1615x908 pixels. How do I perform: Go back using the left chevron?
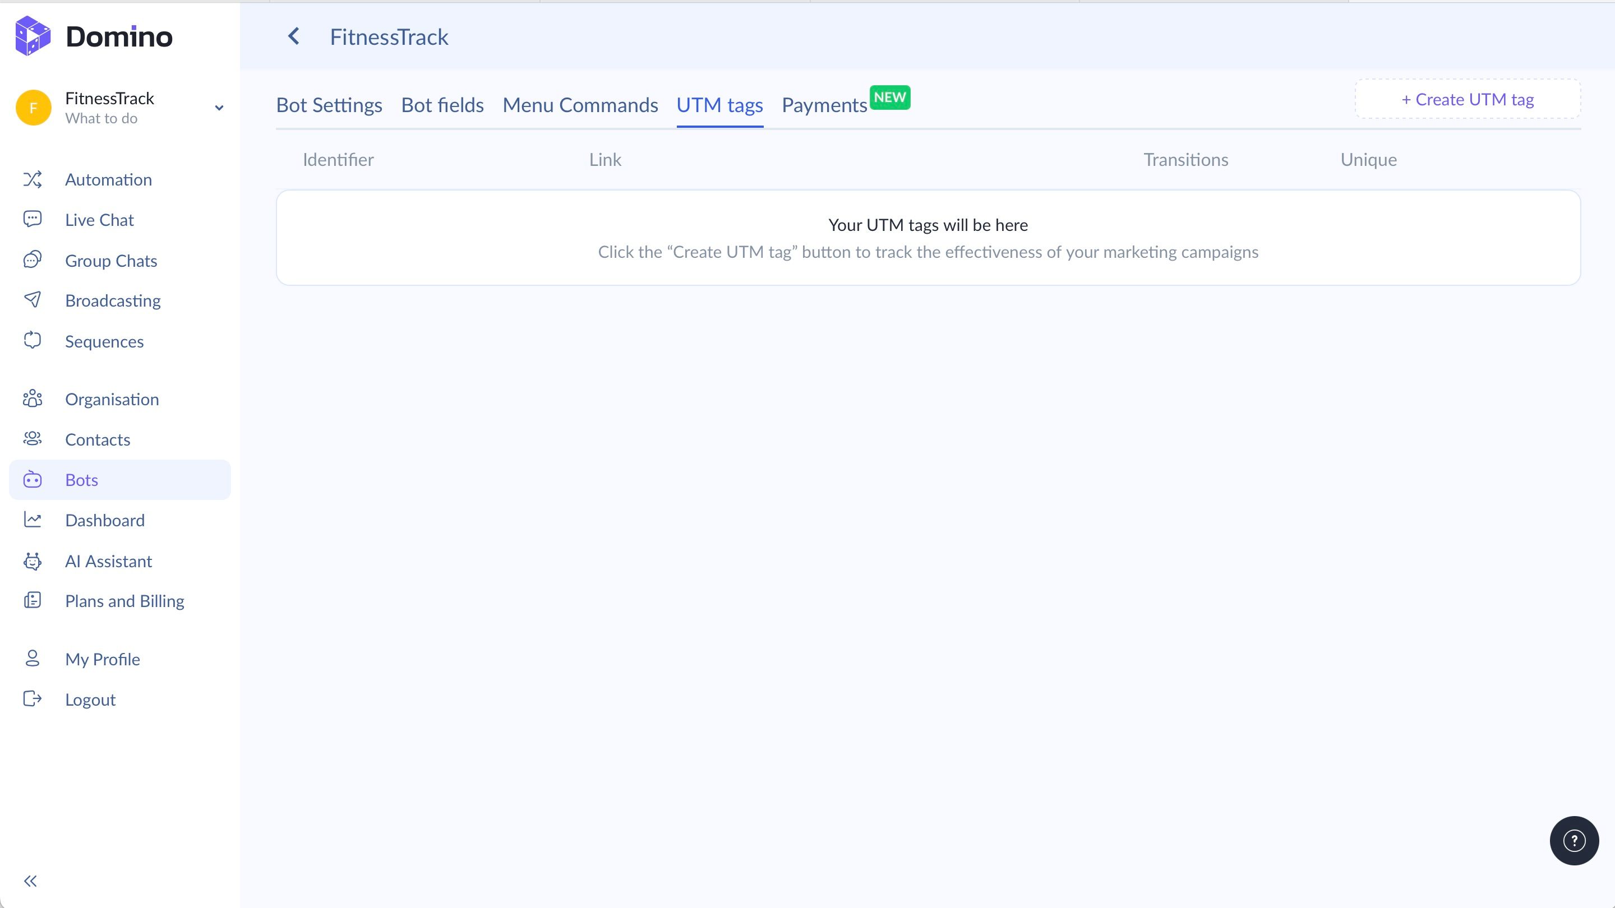click(x=293, y=36)
